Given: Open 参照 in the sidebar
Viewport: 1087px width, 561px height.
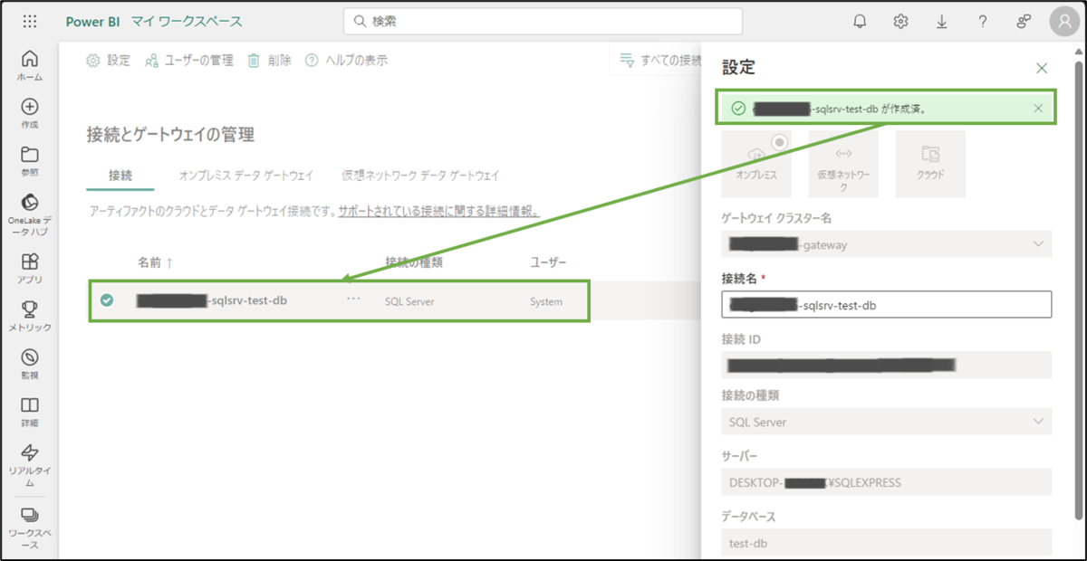Looking at the screenshot, I should (x=29, y=160).
